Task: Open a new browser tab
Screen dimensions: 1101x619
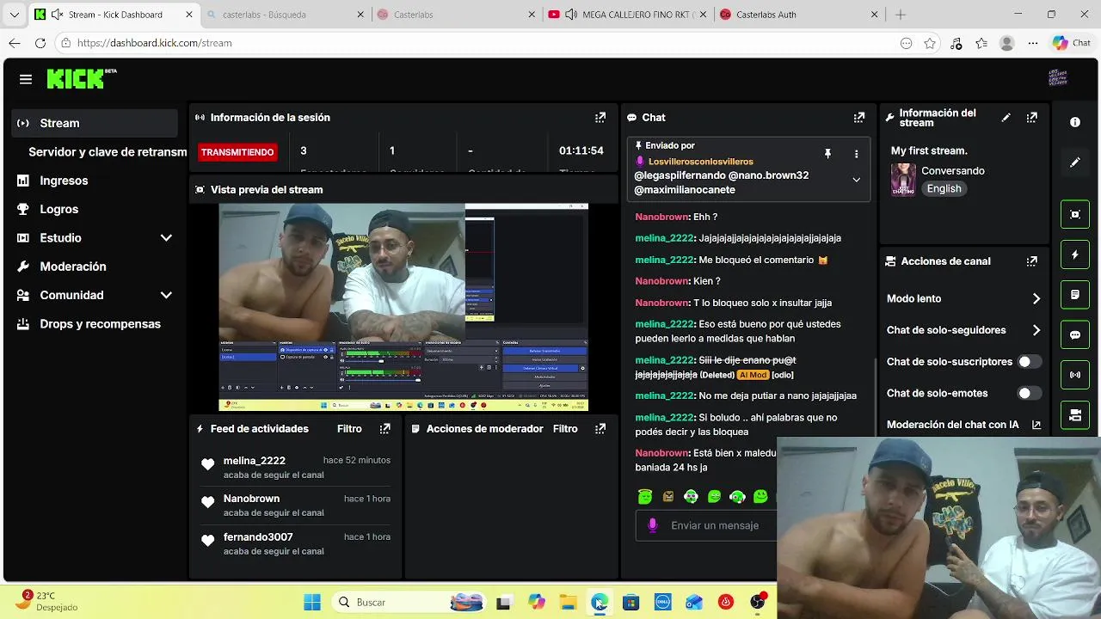Action: tap(901, 15)
